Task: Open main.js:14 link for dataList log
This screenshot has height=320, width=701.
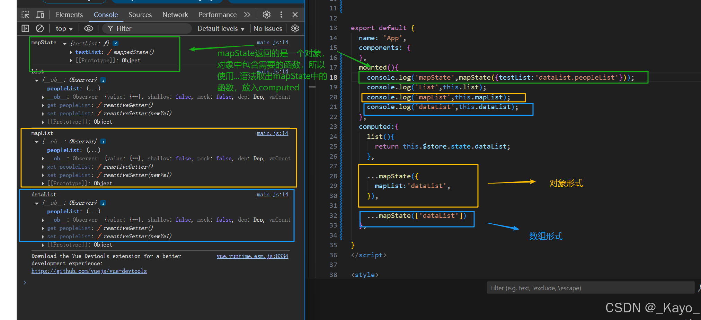Action: pos(273,194)
